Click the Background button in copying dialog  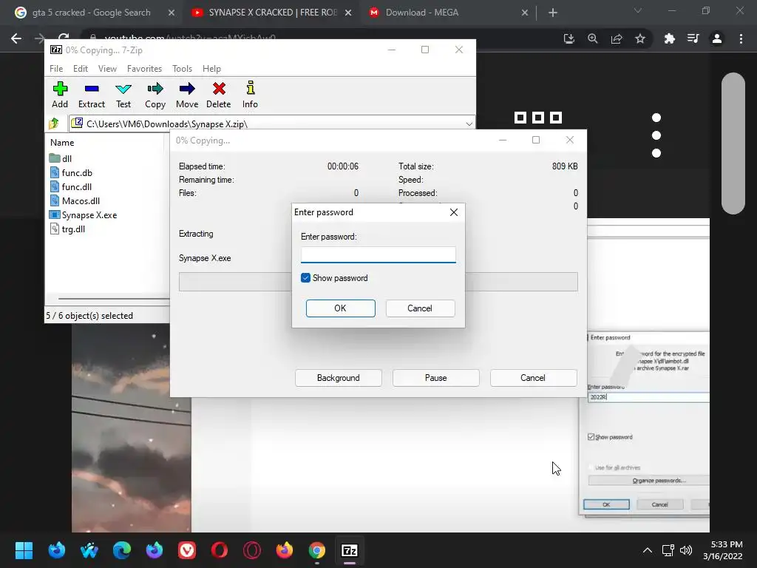[339, 378]
